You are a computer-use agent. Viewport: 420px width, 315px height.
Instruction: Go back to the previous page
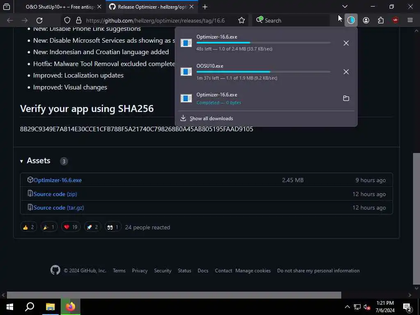[10, 21]
